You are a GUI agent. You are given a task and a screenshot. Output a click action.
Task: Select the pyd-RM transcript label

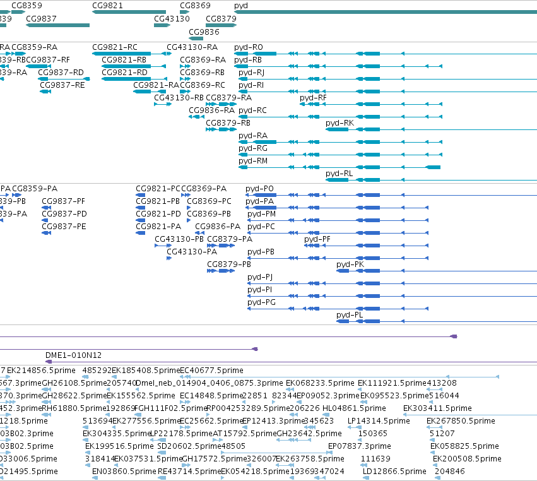click(x=253, y=161)
